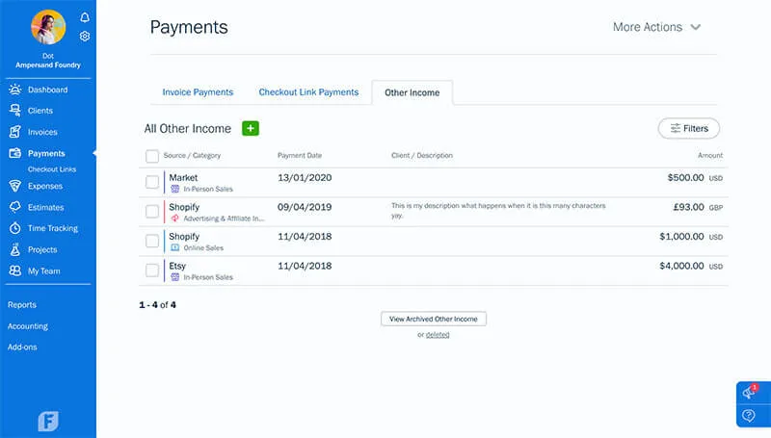Click the help question mark icon

749,416
